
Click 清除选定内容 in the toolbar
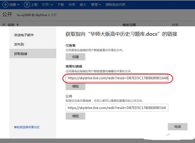(115, 5)
